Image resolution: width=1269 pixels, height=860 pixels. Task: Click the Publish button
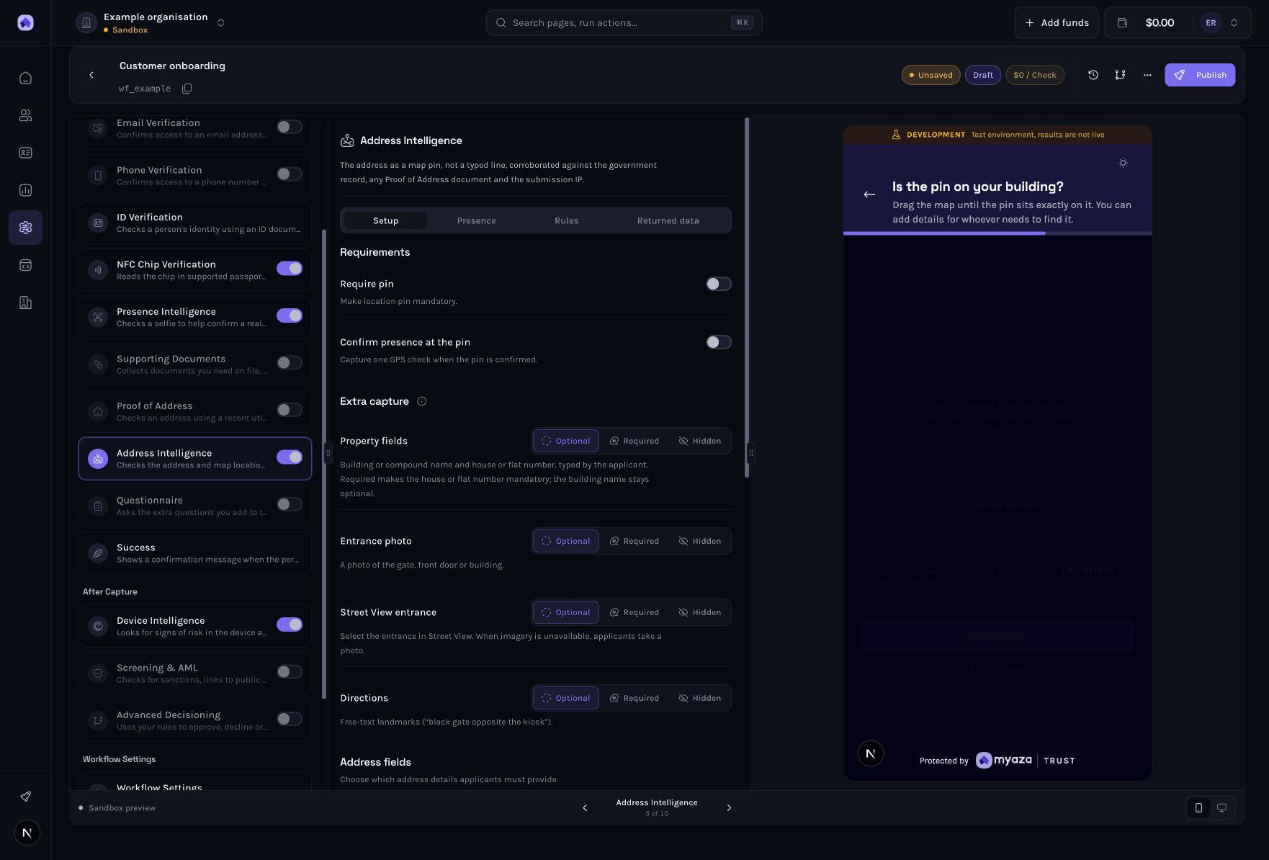point(1200,75)
